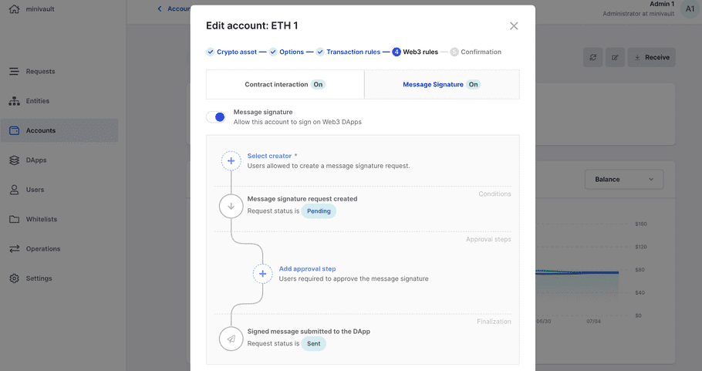Select the Message Signature tab

pos(440,85)
